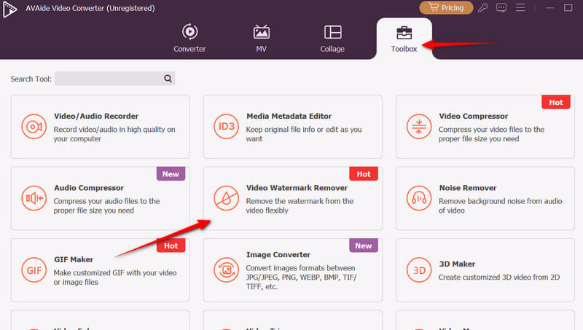Minimize the AVAide window
This screenshot has height=330, width=583.
549,7
